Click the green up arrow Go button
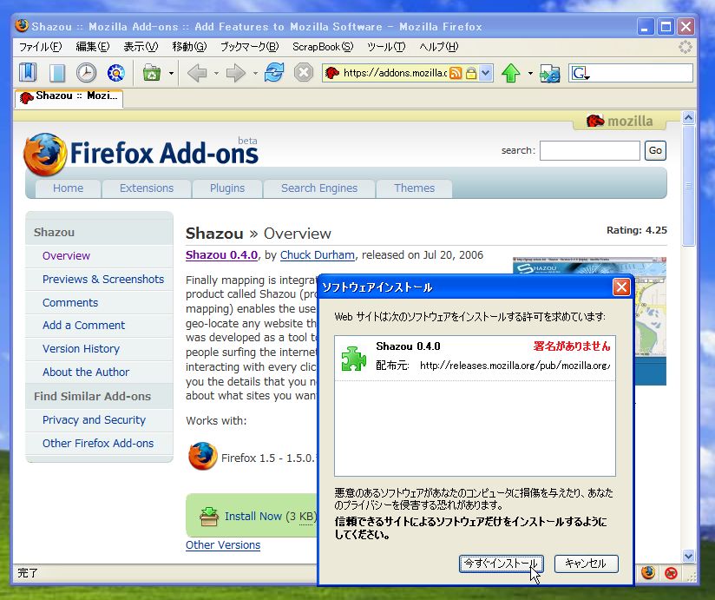 click(x=511, y=73)
